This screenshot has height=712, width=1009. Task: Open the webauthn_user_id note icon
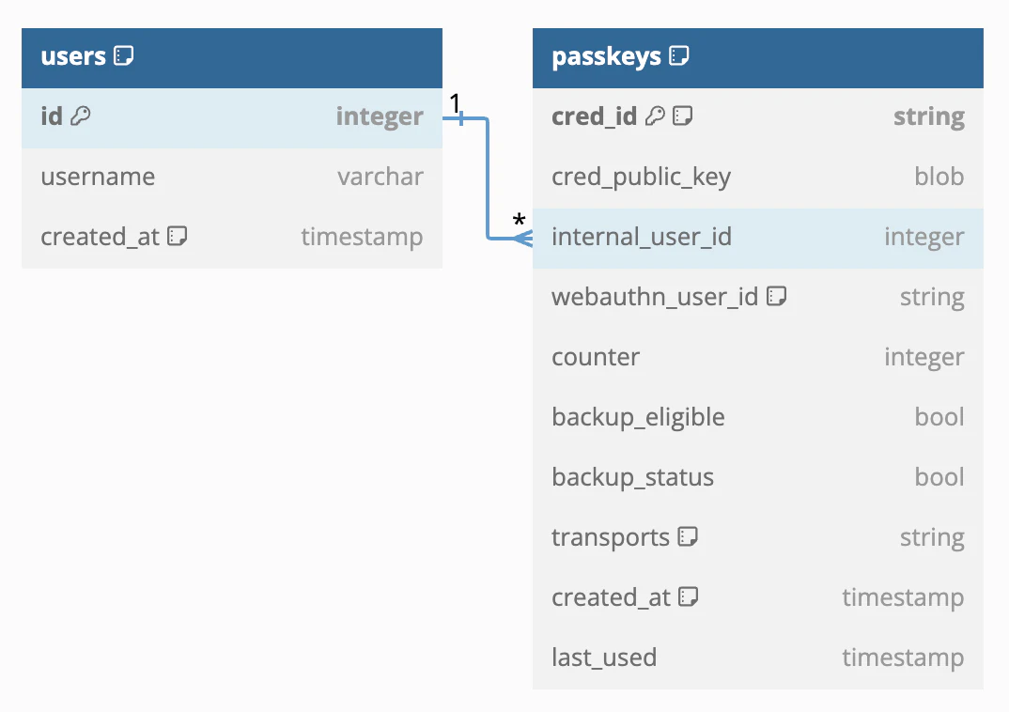pos(777,296)
